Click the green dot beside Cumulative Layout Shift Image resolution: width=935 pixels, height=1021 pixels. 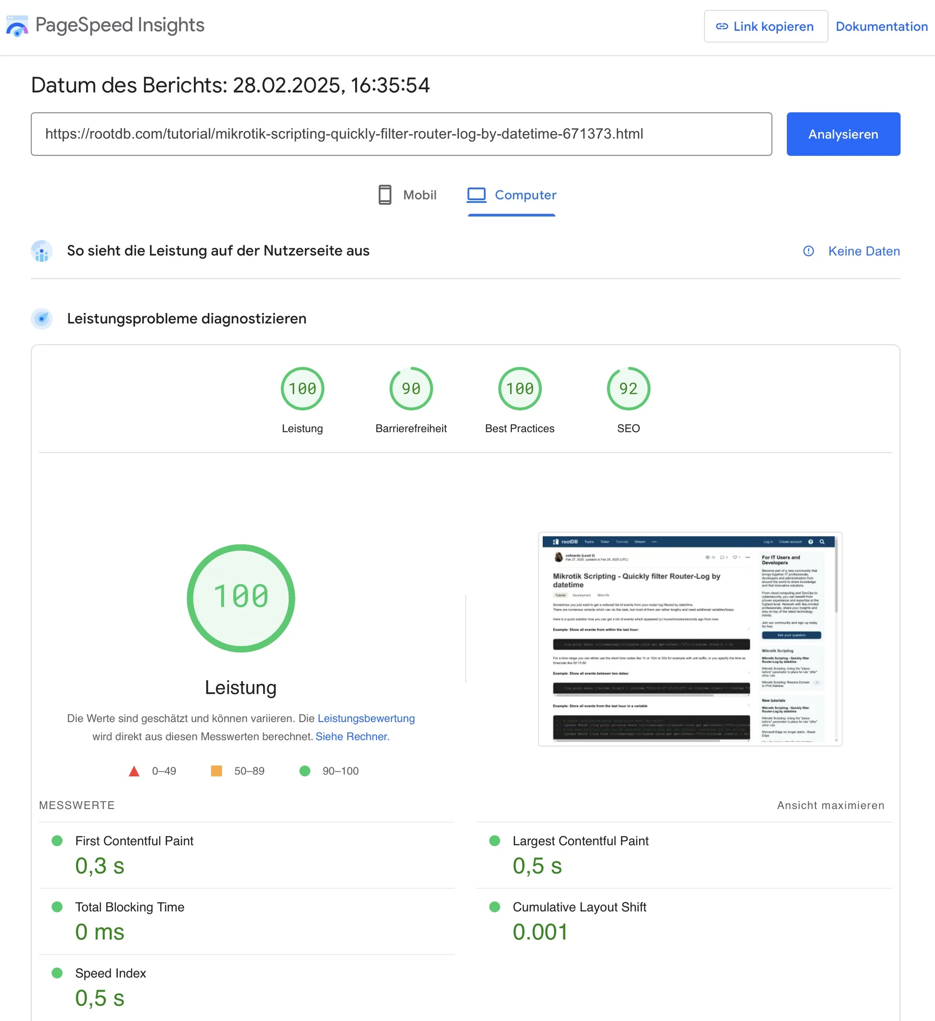pyautogui.click(x=495, y=906)
